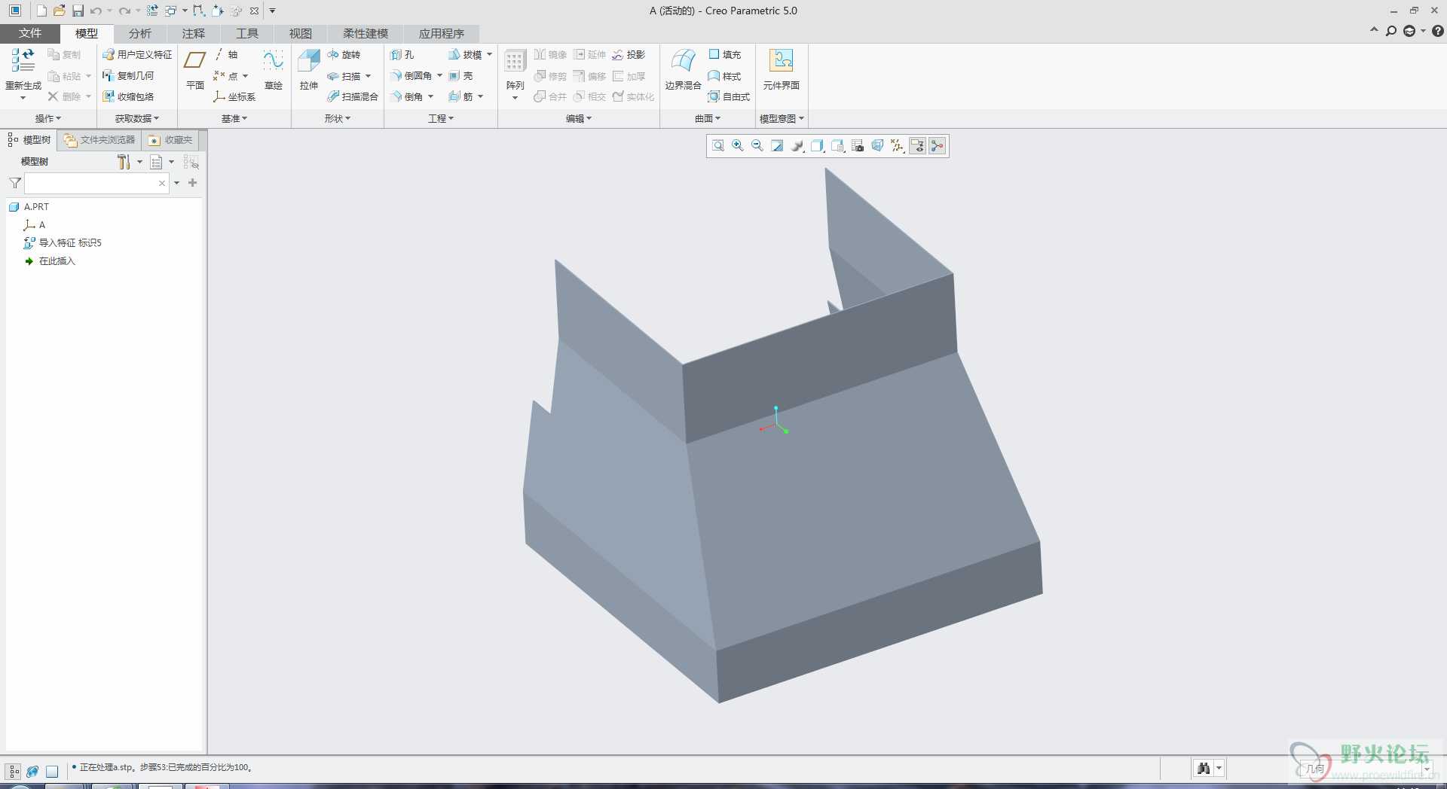
Task: Expand the Operations (操作) group
Action: pos(48,119)
